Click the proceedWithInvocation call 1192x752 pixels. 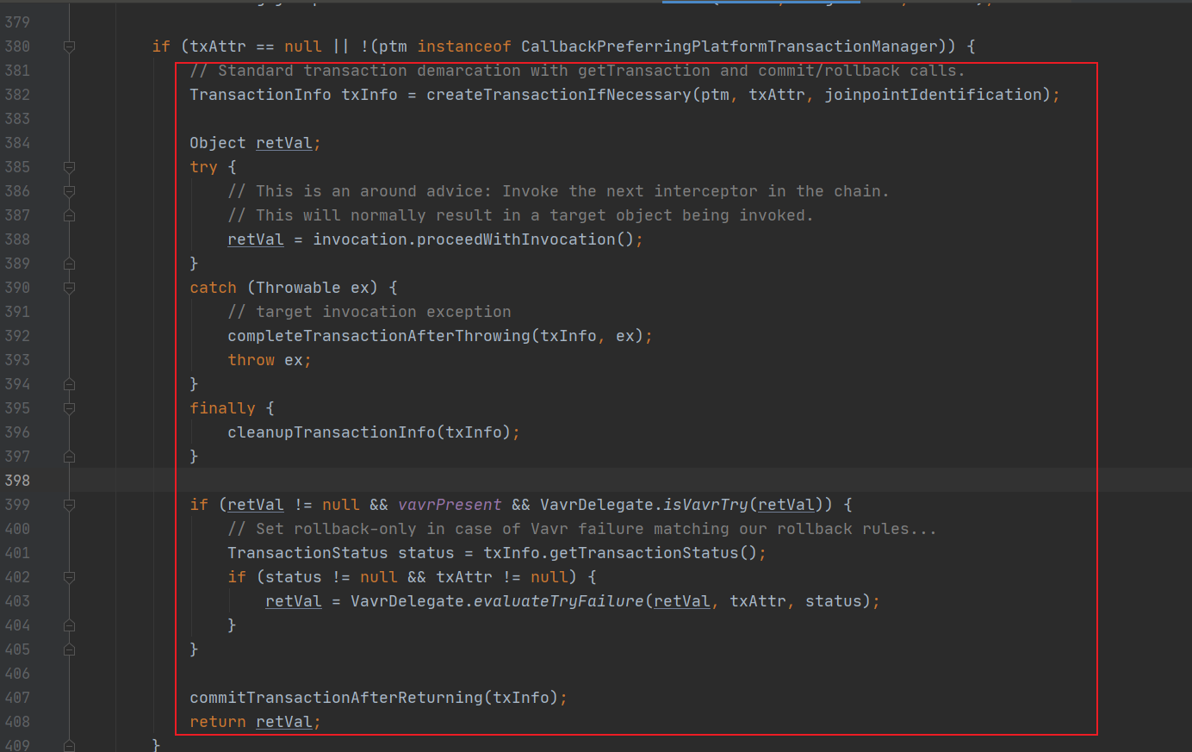pos(517,239)
